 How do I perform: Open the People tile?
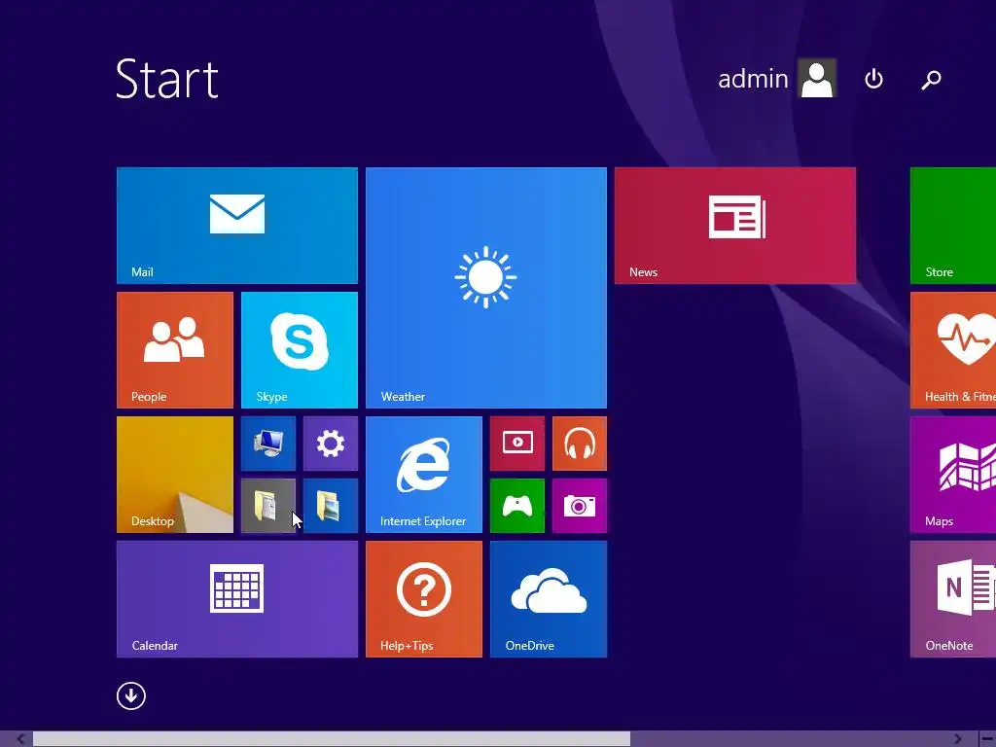175,350
